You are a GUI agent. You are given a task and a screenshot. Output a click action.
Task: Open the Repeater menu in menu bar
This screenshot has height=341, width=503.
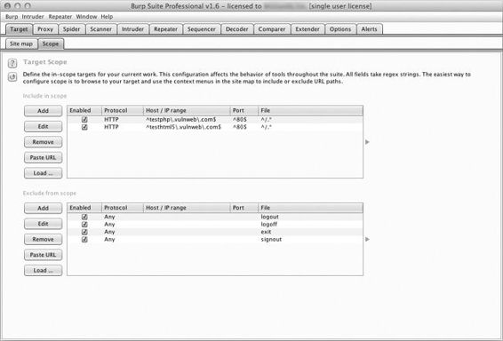[60, 17]
